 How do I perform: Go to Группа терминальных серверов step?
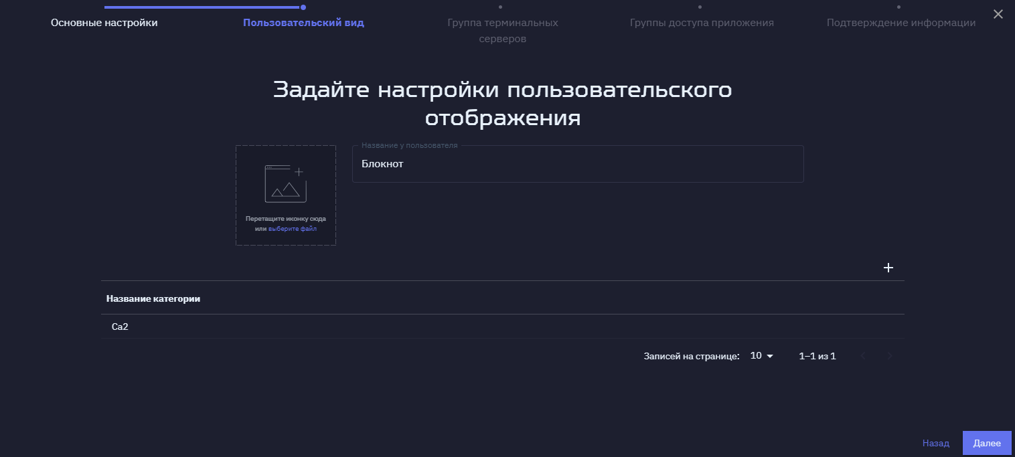[x=503, y=31]
